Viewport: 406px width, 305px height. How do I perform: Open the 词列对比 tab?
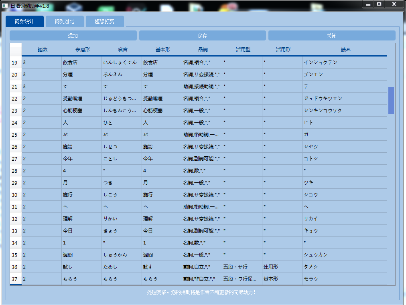[65, 21]
